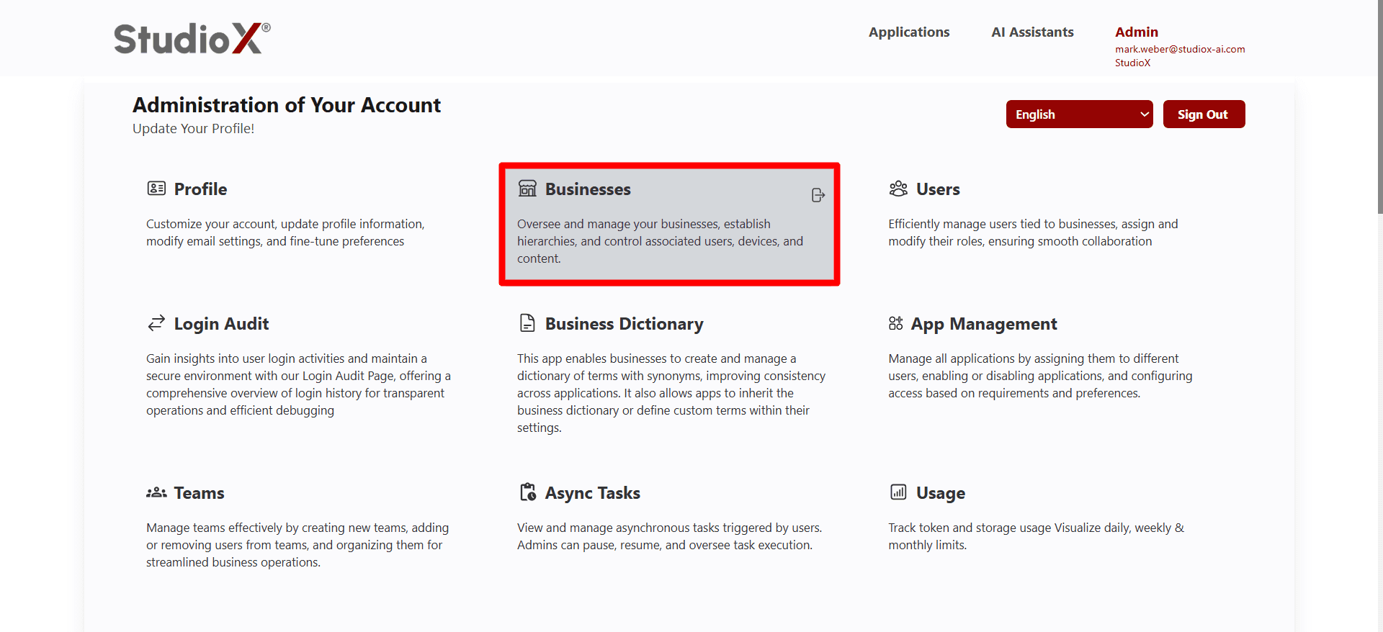This screenshot has width=1383, height=632.
Task: Click 'Administration of Your Account' heading
Action: pos(287,105)
